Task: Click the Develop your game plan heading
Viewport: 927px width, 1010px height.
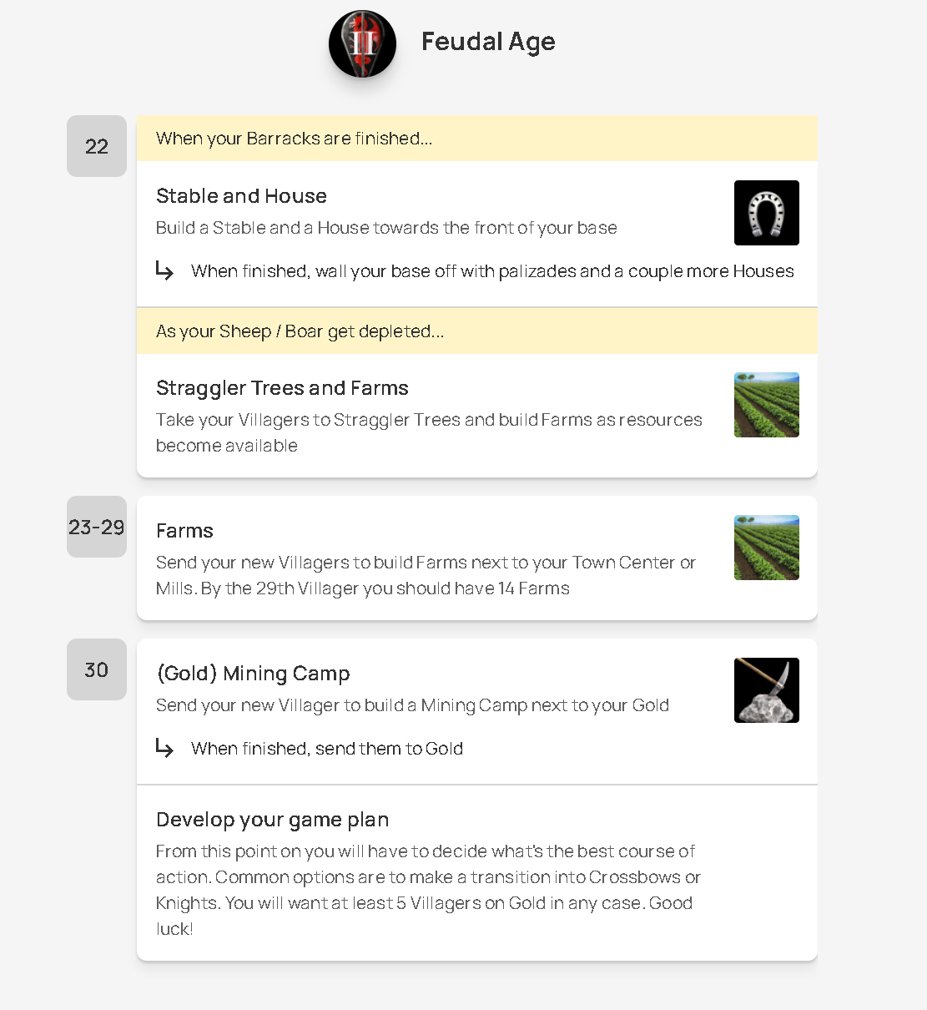Action: click(x=272, y=820)
